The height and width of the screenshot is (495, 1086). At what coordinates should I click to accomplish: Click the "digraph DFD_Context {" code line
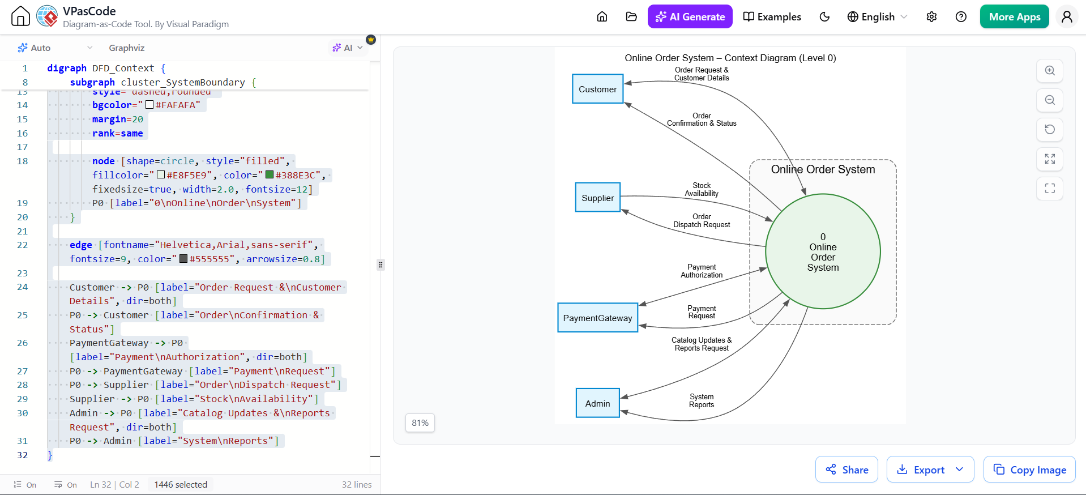[x=106, y=68]
